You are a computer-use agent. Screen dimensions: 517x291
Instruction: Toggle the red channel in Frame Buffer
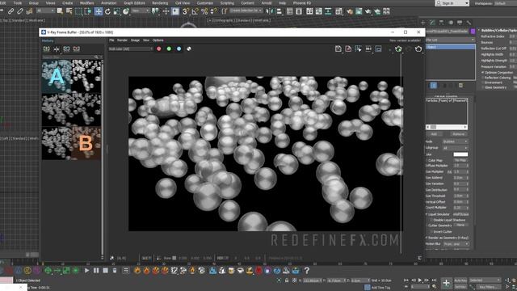pos(159,48)
